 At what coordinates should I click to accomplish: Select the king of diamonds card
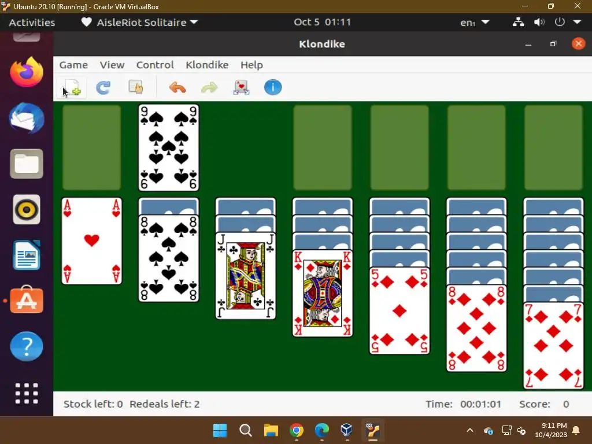(x=323, y=293)
